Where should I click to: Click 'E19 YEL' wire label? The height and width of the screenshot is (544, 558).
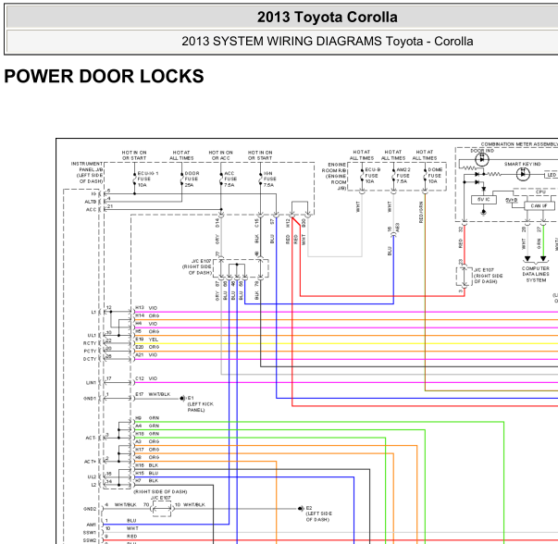point(146,339)
